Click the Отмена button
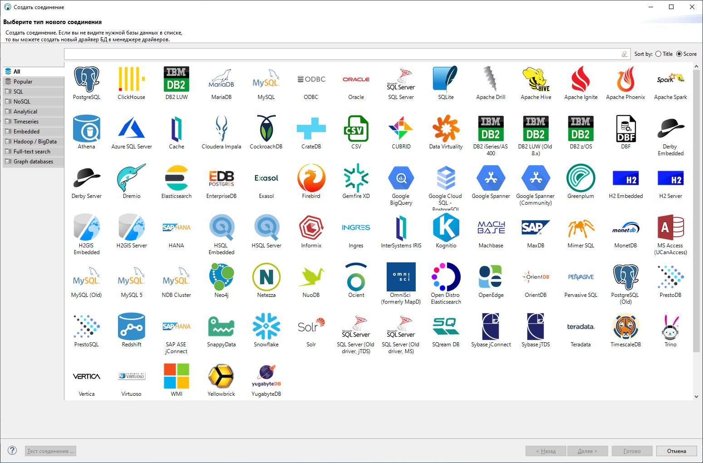This screenshot has width=703, height=463. coord(677,451)
